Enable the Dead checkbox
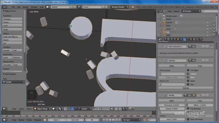The height and width of the screenshot is (123, 219). tap(188, 81)
